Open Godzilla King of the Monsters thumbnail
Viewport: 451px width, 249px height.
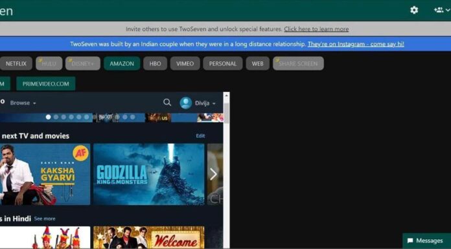coord(148,175)
